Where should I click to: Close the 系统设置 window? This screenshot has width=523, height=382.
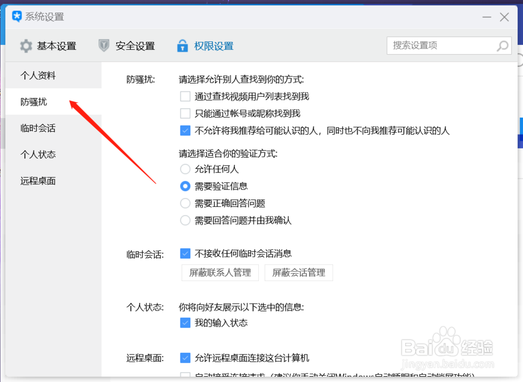(504, 17)
